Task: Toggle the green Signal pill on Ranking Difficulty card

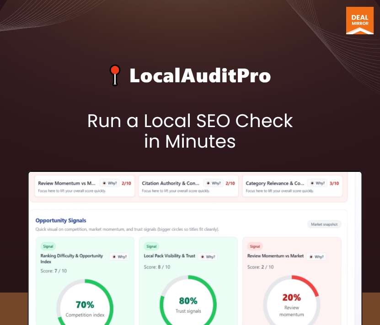Action: [48, 246]
